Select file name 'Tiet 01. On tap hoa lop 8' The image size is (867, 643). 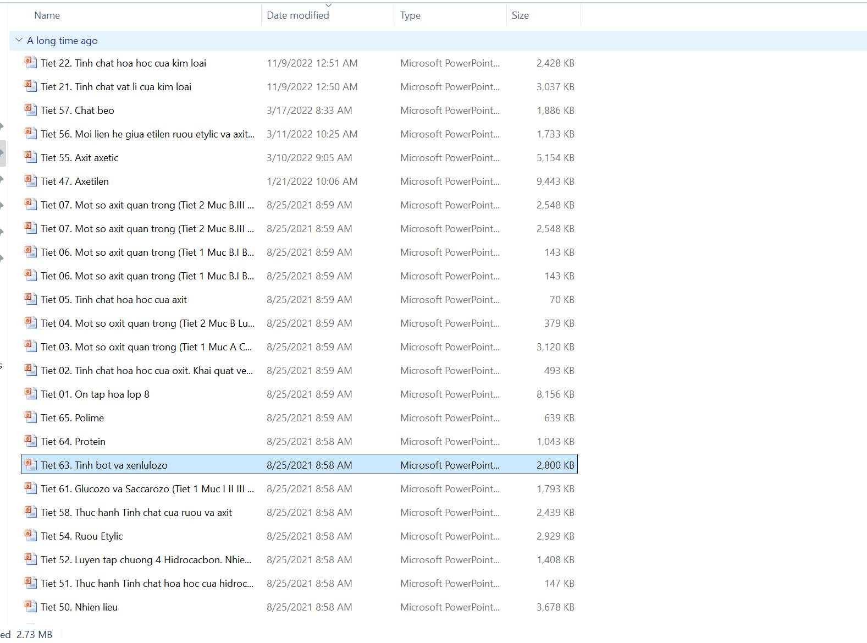click(x=95, y=394)
